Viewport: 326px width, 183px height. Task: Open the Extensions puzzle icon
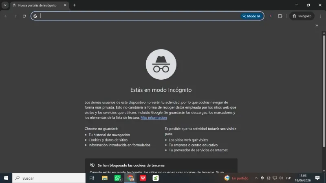[280, 16]
